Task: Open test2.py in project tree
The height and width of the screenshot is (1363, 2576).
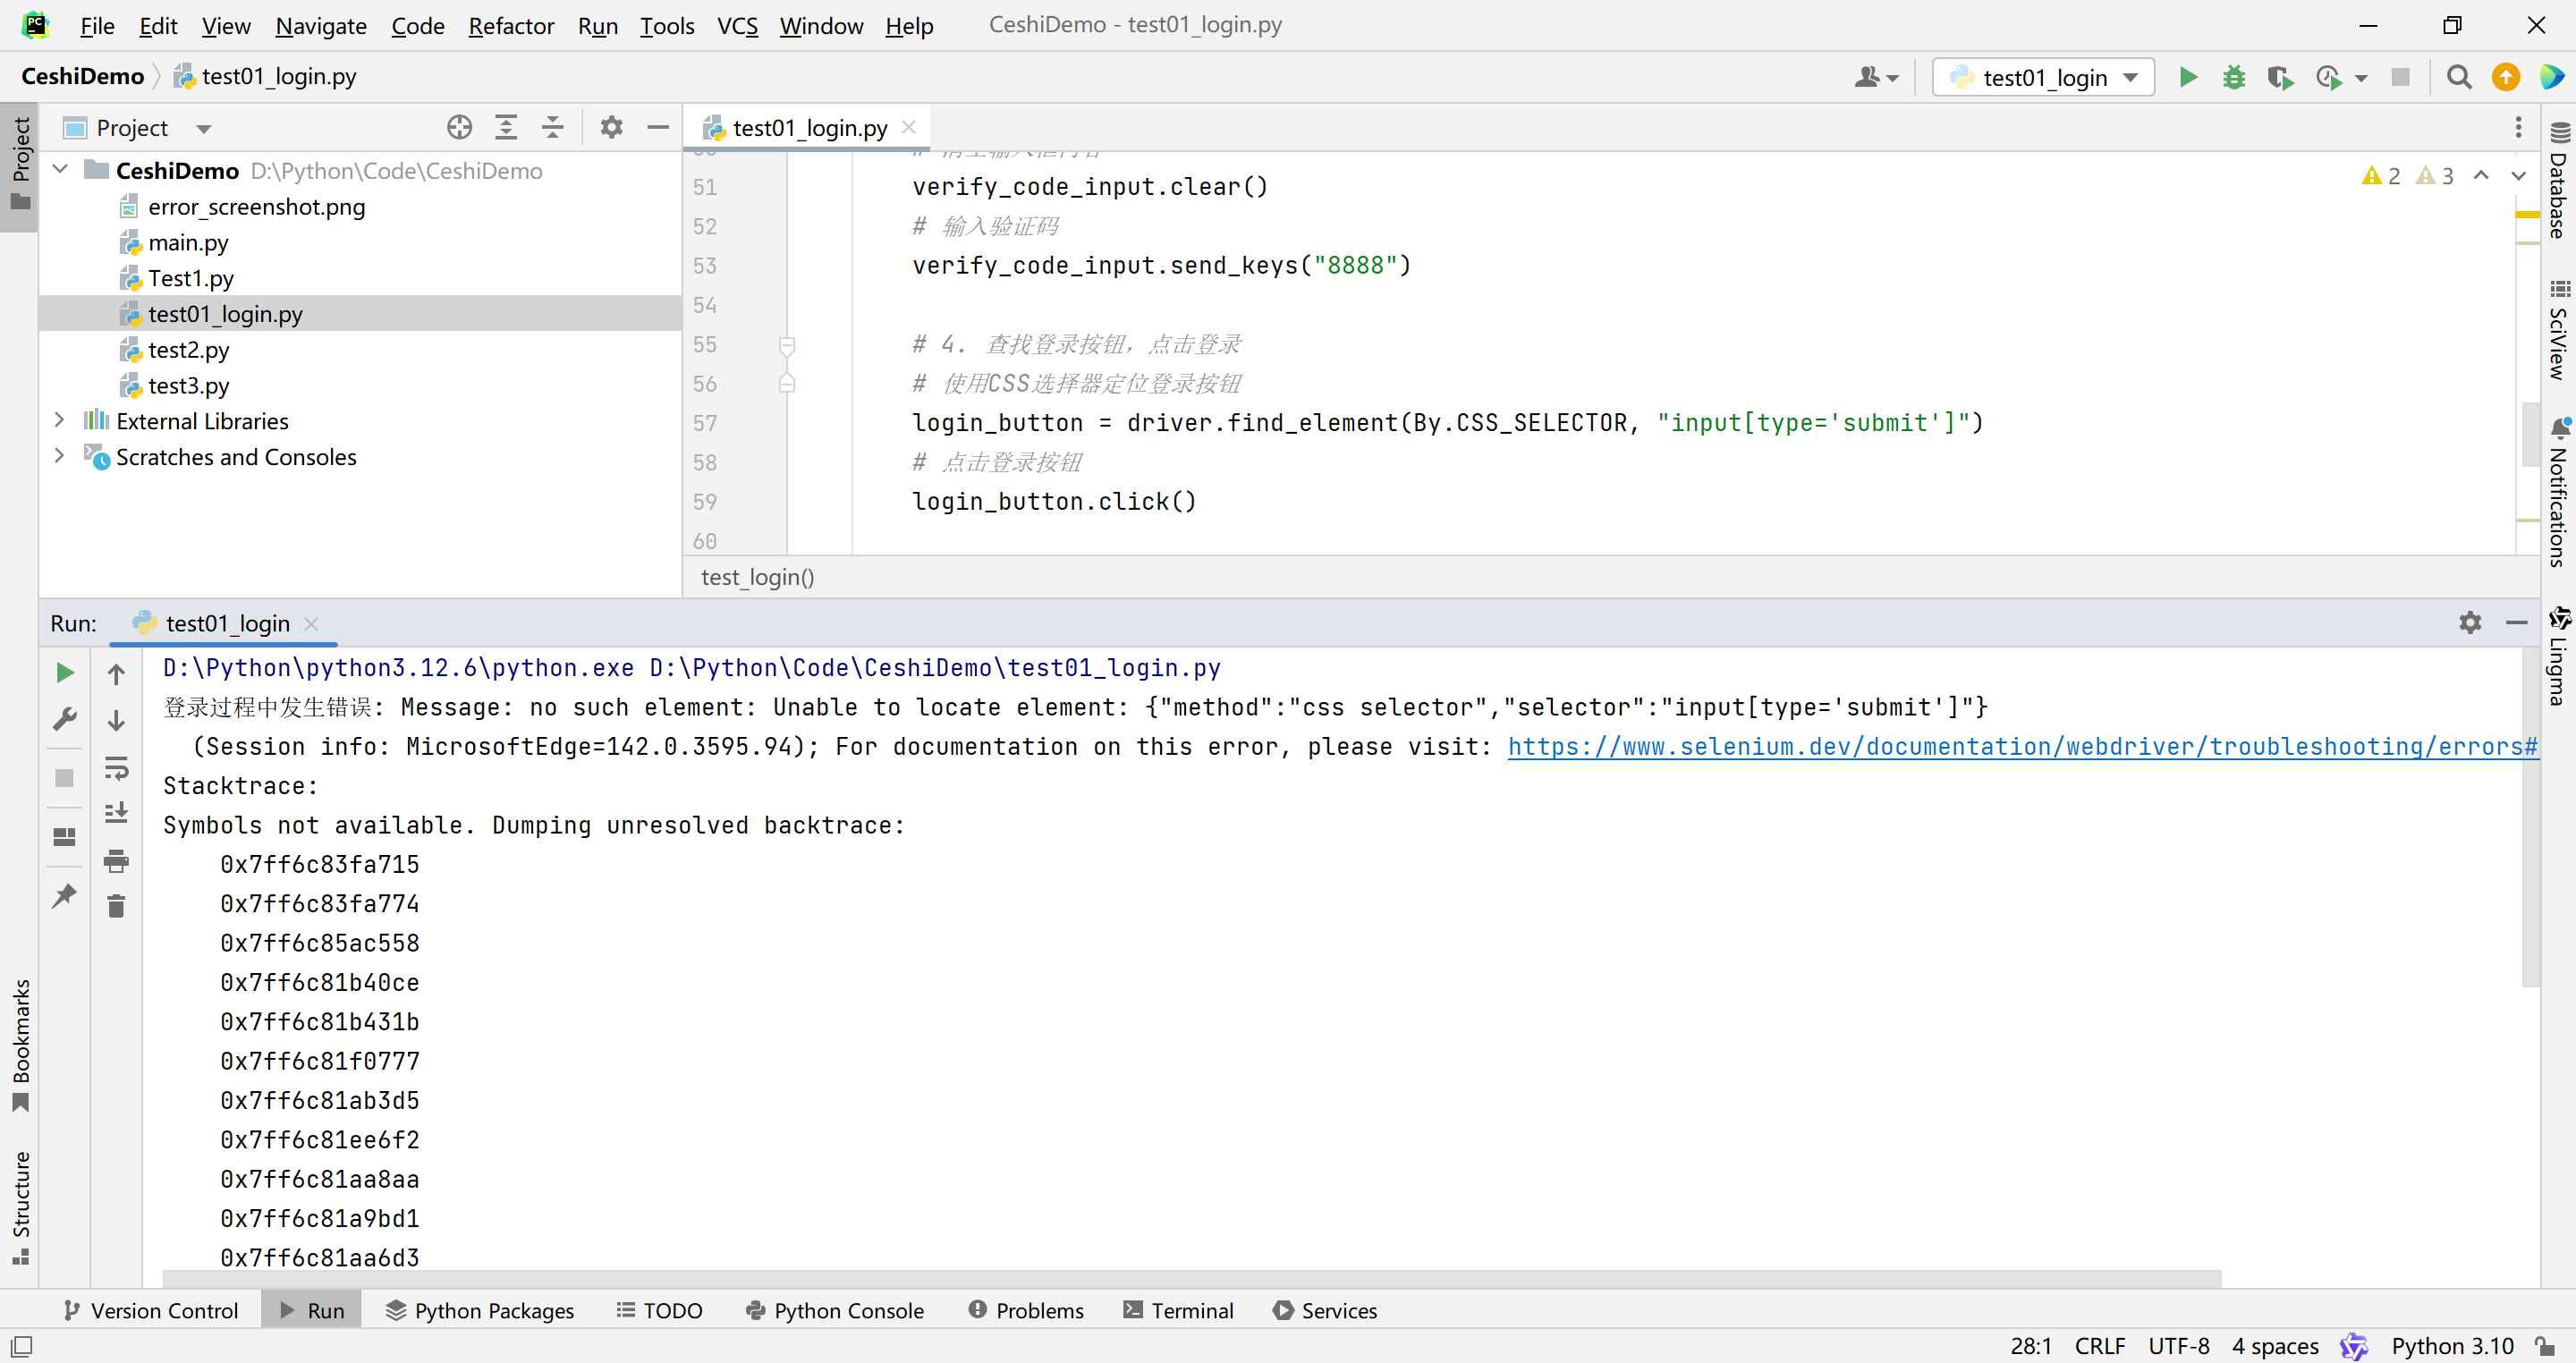Action: 188,349
